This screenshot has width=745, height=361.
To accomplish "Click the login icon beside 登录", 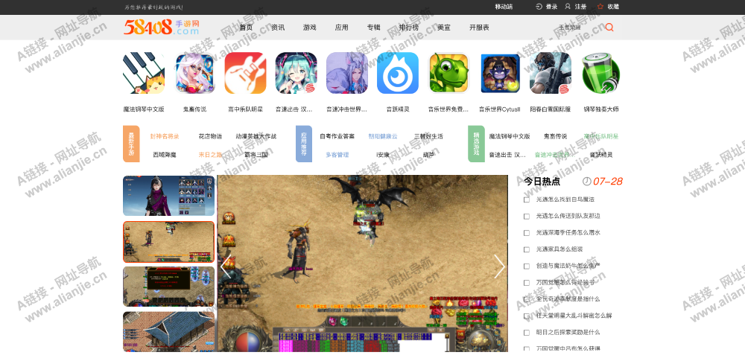I will [x=539, y=7].
